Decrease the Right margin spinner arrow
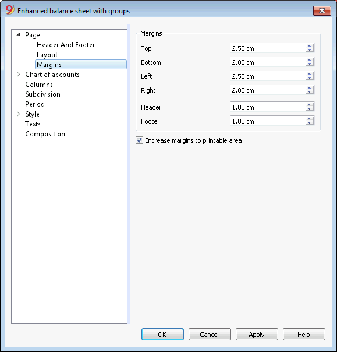The height and width of the screenshot is (352, 337). point(310,92)
